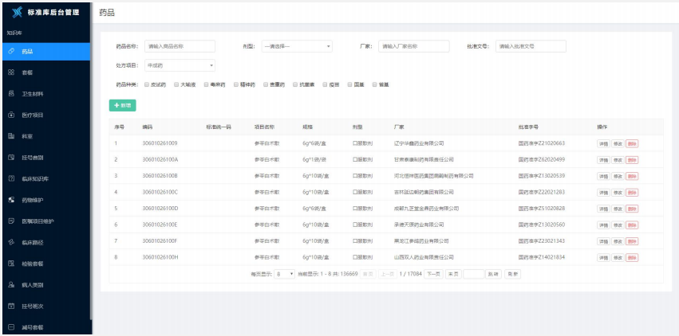This screenshot has width=679, height=336.
Task: Click the 规格 cell 6g*1袋/袋
Action: point(314,159)
